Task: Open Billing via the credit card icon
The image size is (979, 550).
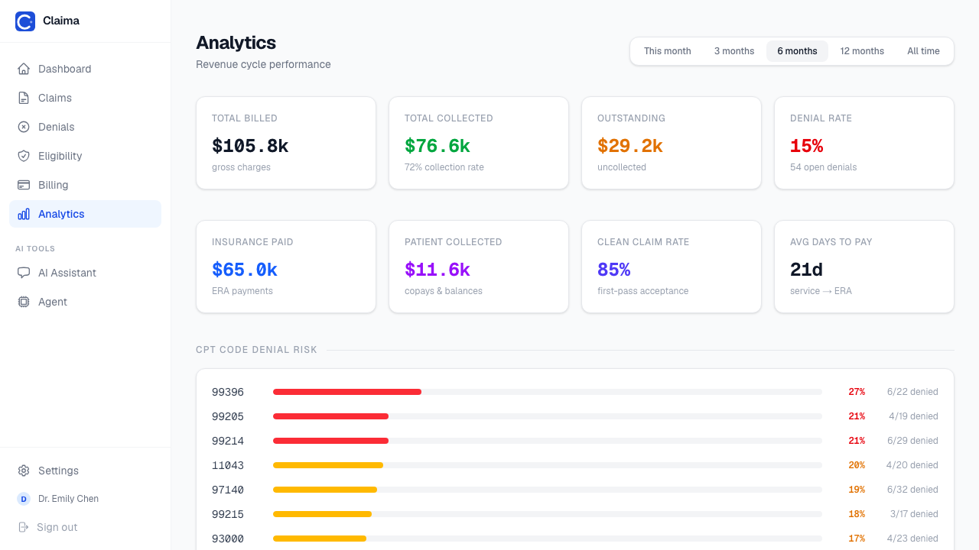Action: [x=24, y=185]
